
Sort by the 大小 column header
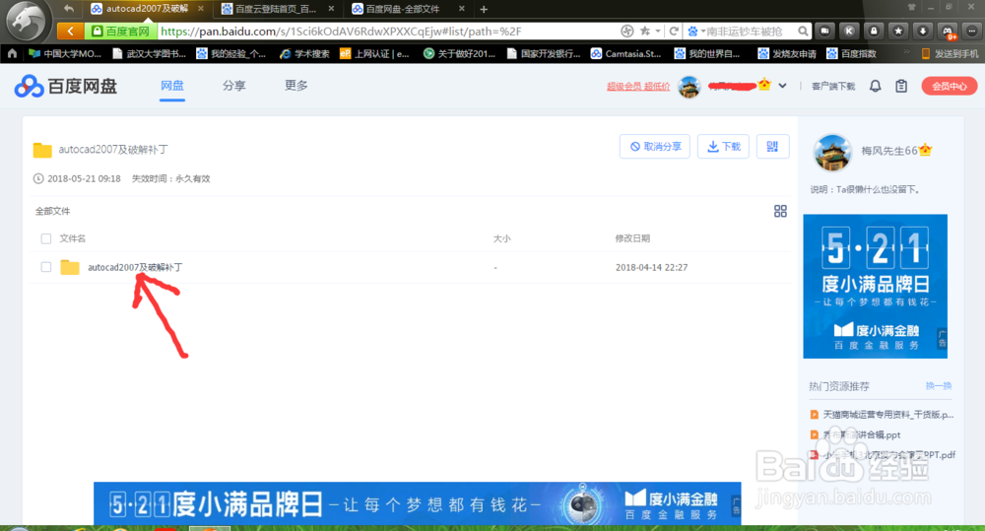[x=502, y=238]
